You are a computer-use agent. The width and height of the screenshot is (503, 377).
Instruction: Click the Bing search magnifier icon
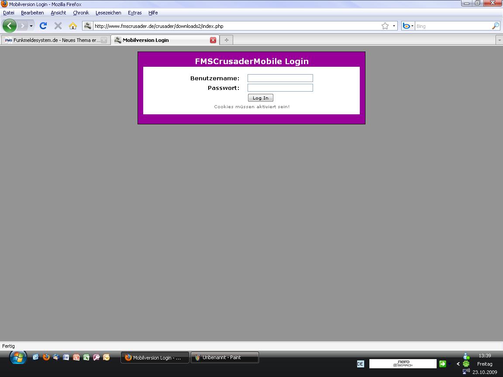tap(495, 26)
